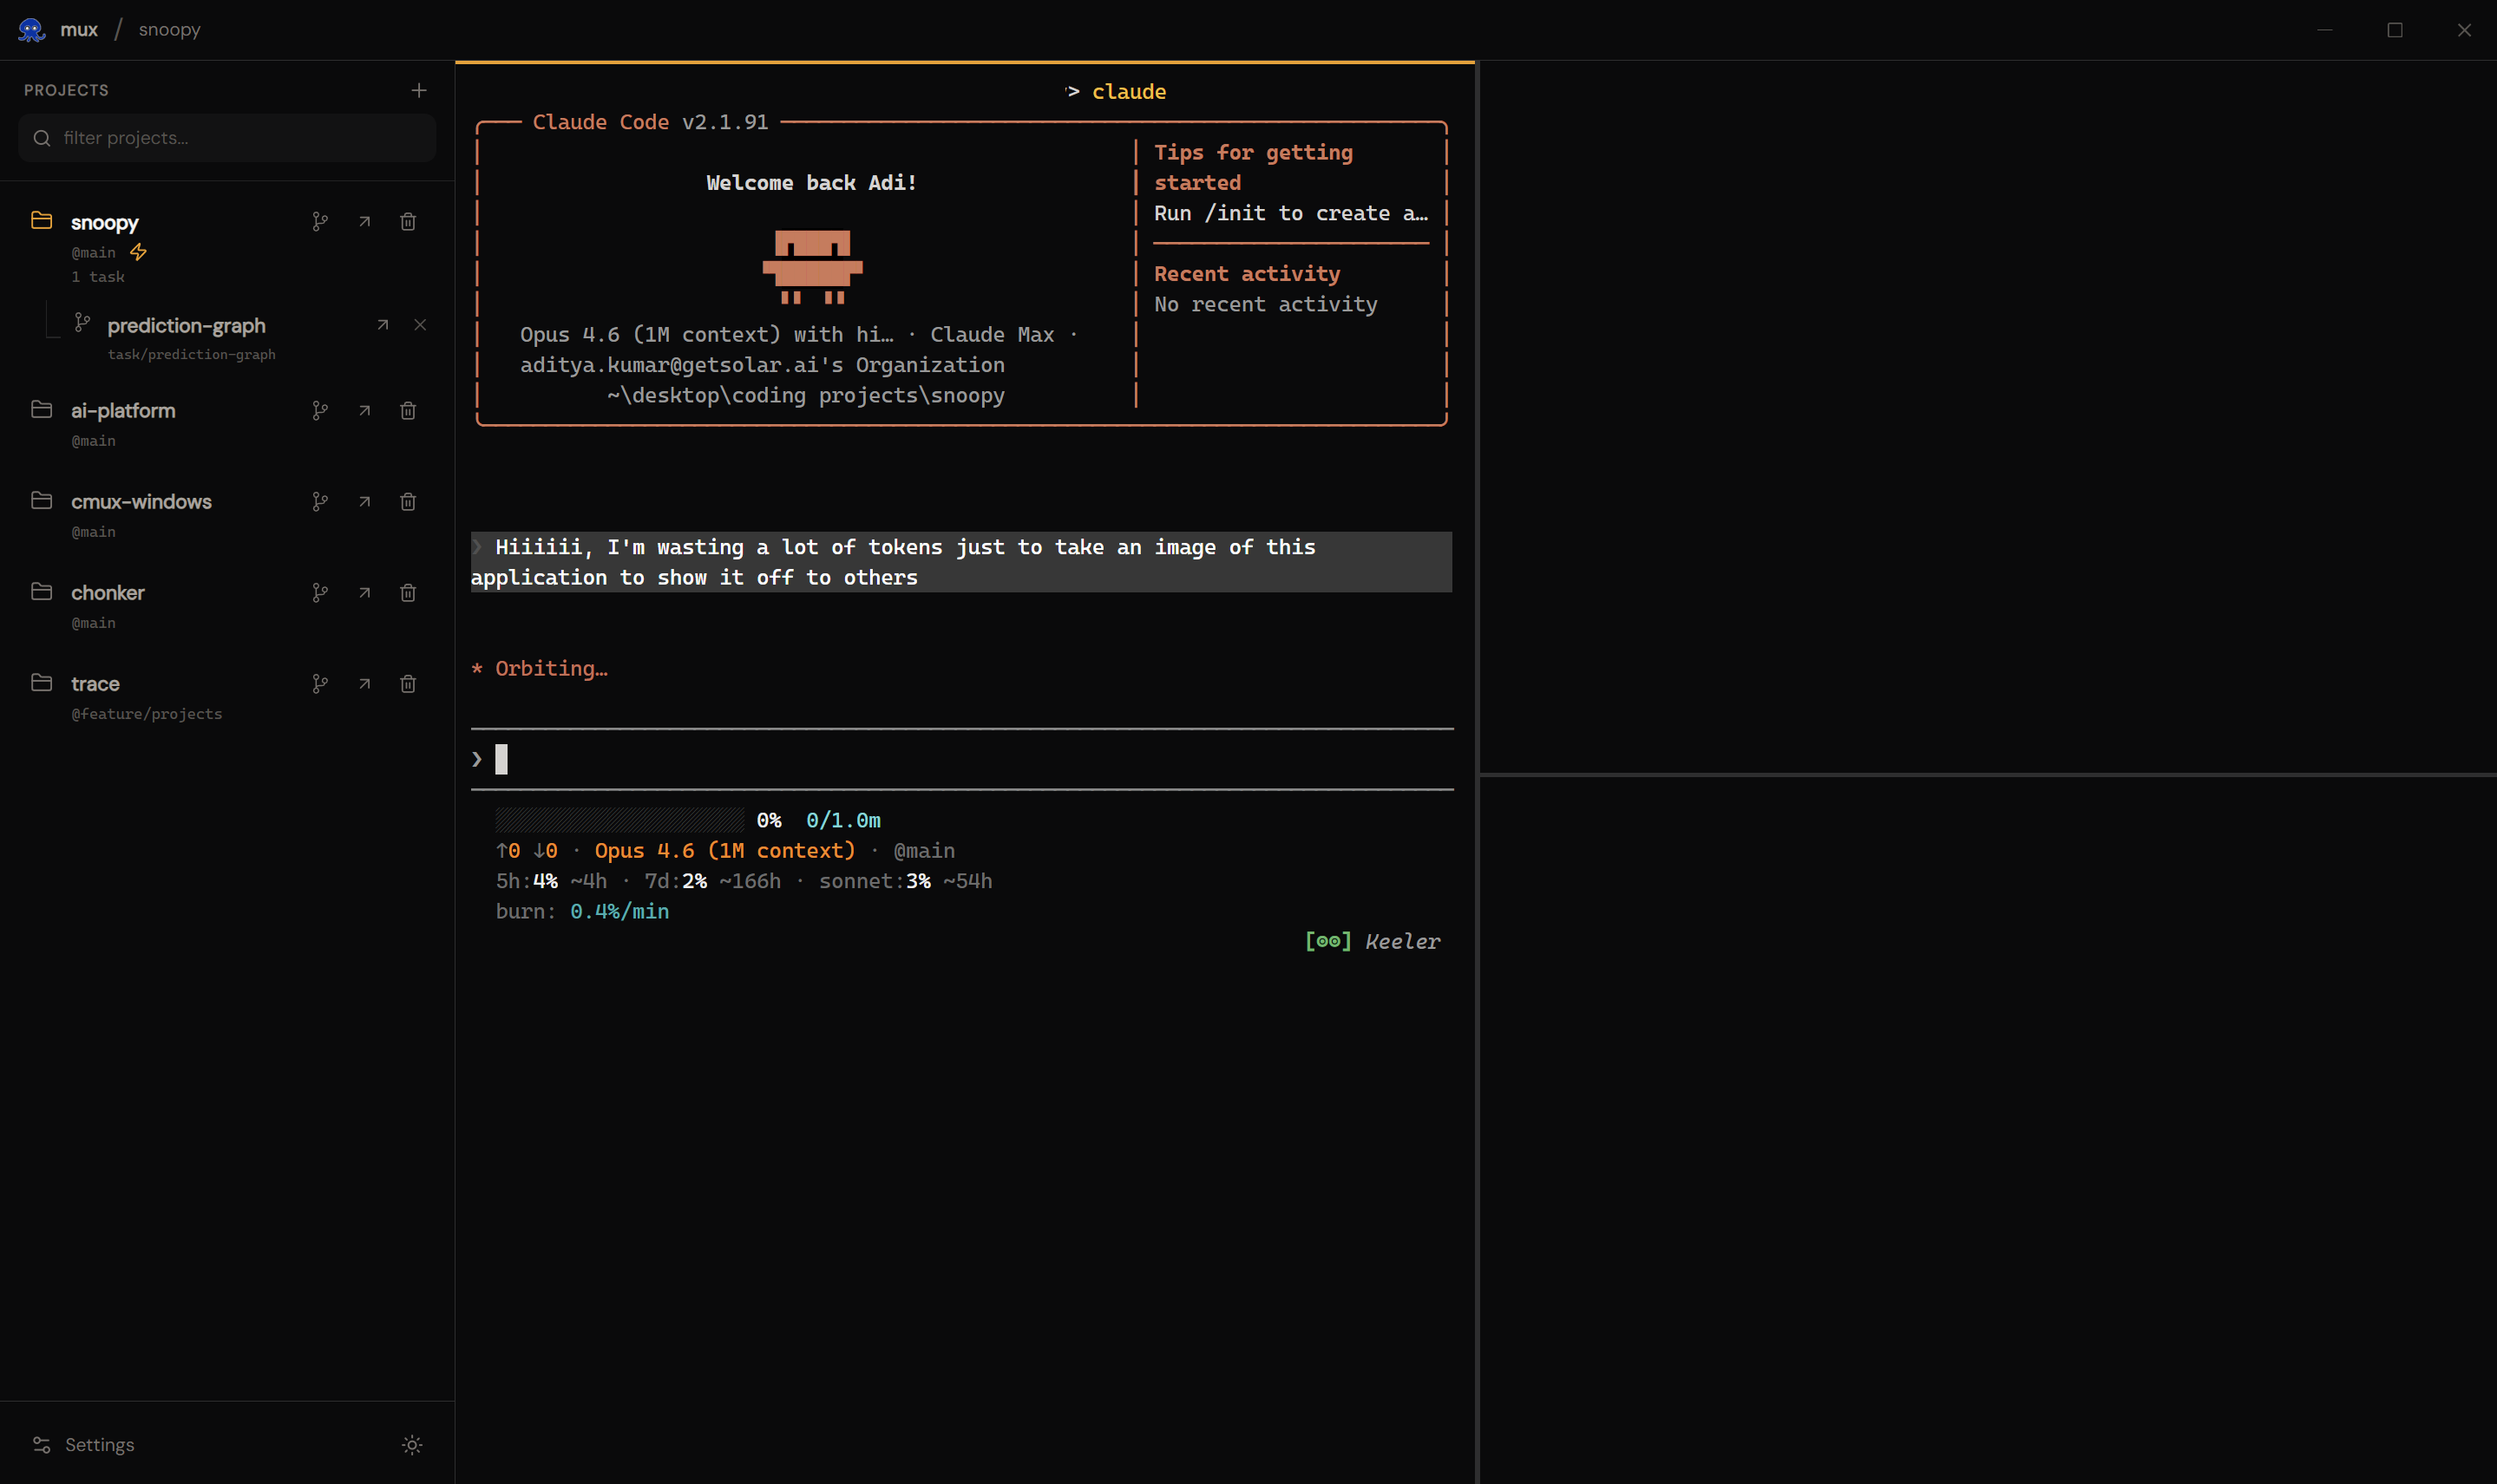Close the prediction-graph task
This screenshot has height=1484, width=2497.
point(420,325)
